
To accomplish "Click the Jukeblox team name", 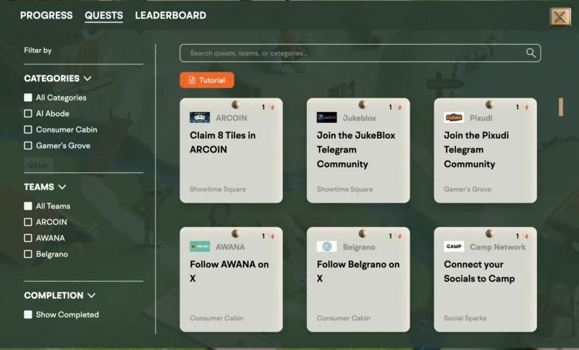I will (359, 118).
